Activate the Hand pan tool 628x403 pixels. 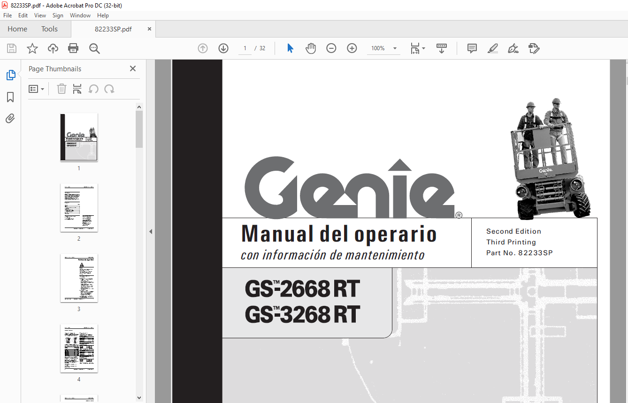coord(311,48)
